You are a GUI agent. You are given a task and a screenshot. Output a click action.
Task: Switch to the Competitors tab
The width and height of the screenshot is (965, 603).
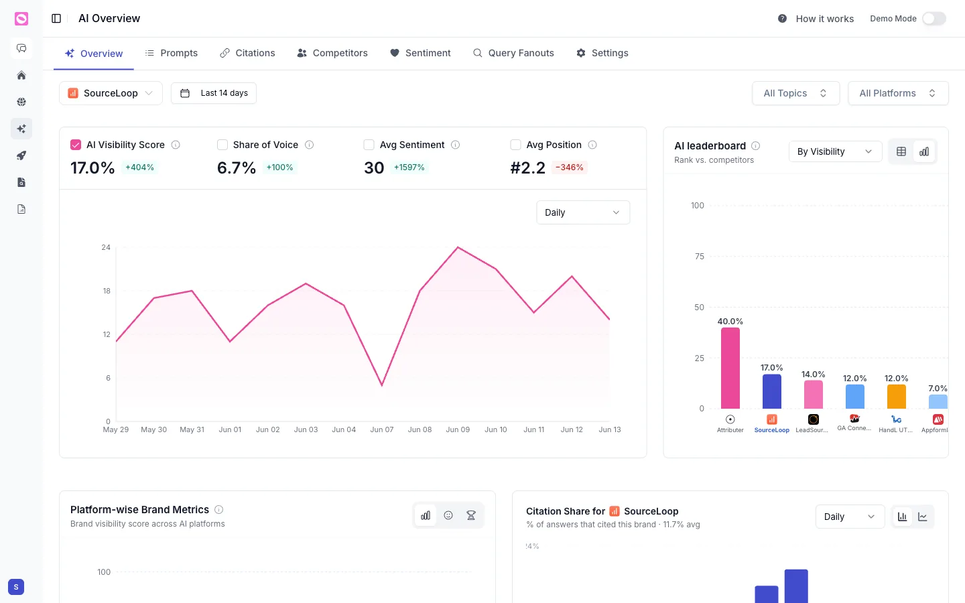coord(332,53)
